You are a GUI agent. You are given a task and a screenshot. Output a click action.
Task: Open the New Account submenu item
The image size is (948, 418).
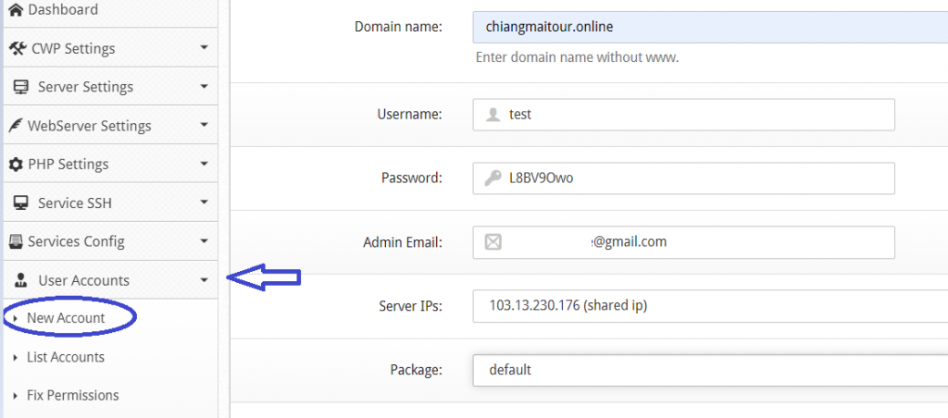(x=66, y=318)
